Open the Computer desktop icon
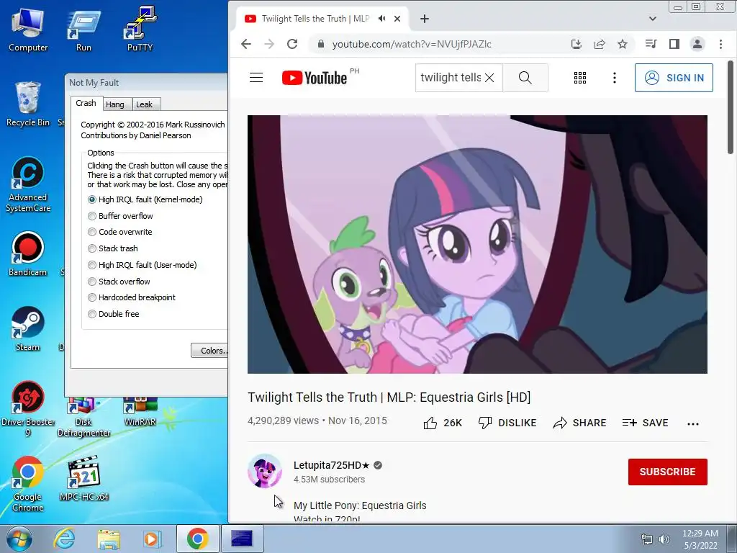Screen dimensions: 737x553 28,29
